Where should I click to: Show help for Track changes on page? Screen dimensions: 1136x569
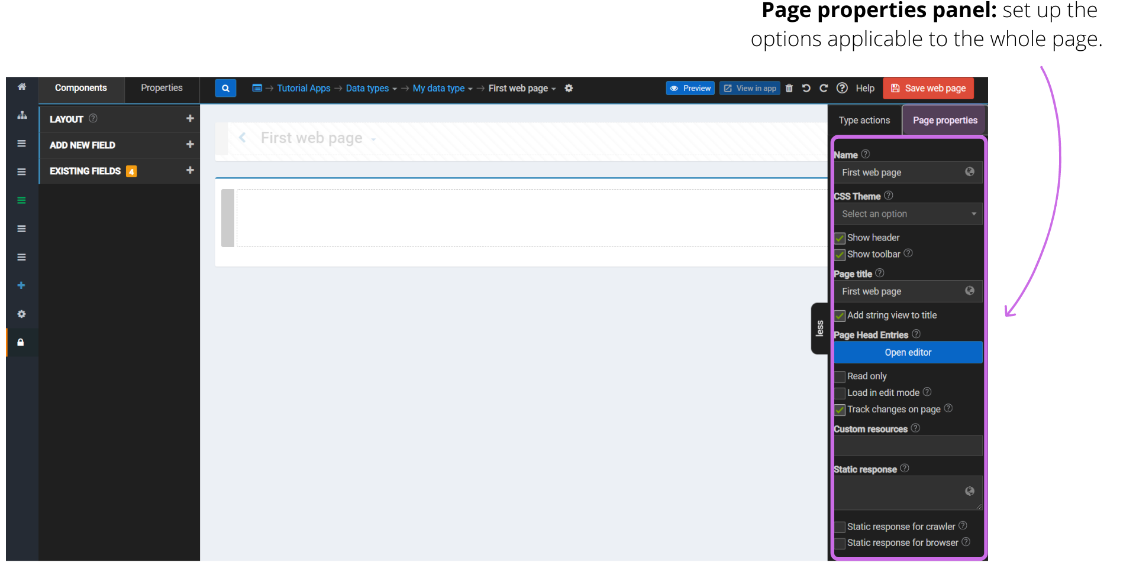pyautogui.click(x=948, y=408)
